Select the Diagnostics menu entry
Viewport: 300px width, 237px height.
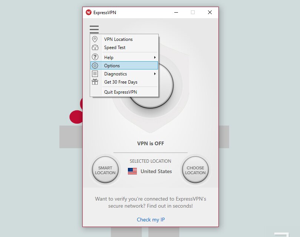[x=124, y=74]
